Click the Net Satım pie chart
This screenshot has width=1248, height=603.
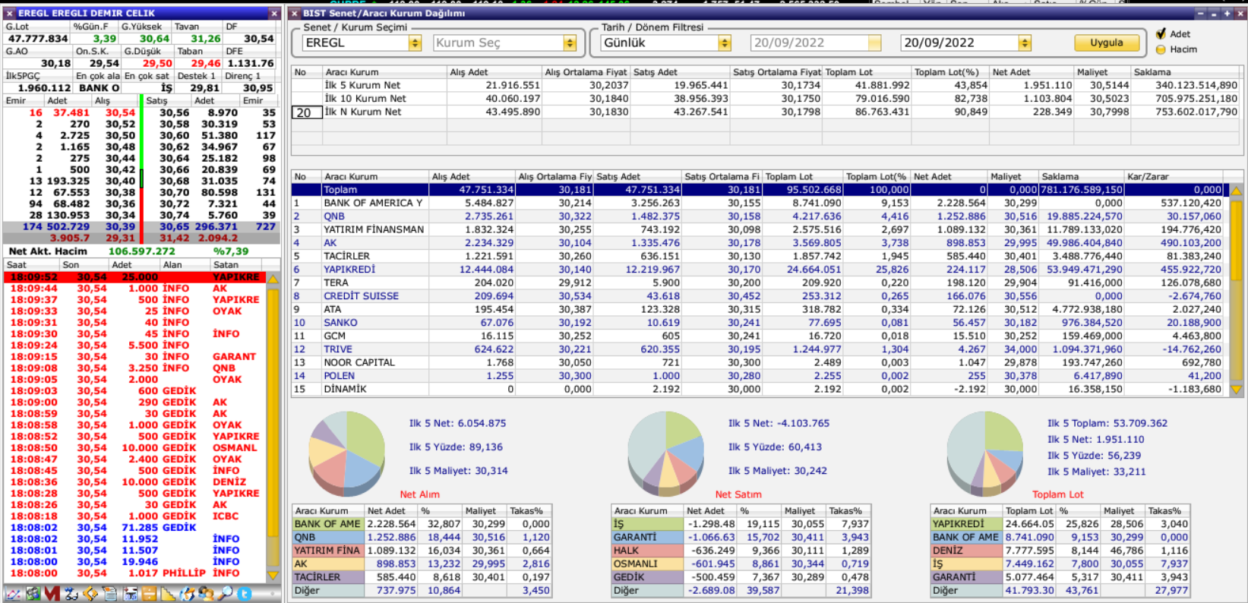666,453
